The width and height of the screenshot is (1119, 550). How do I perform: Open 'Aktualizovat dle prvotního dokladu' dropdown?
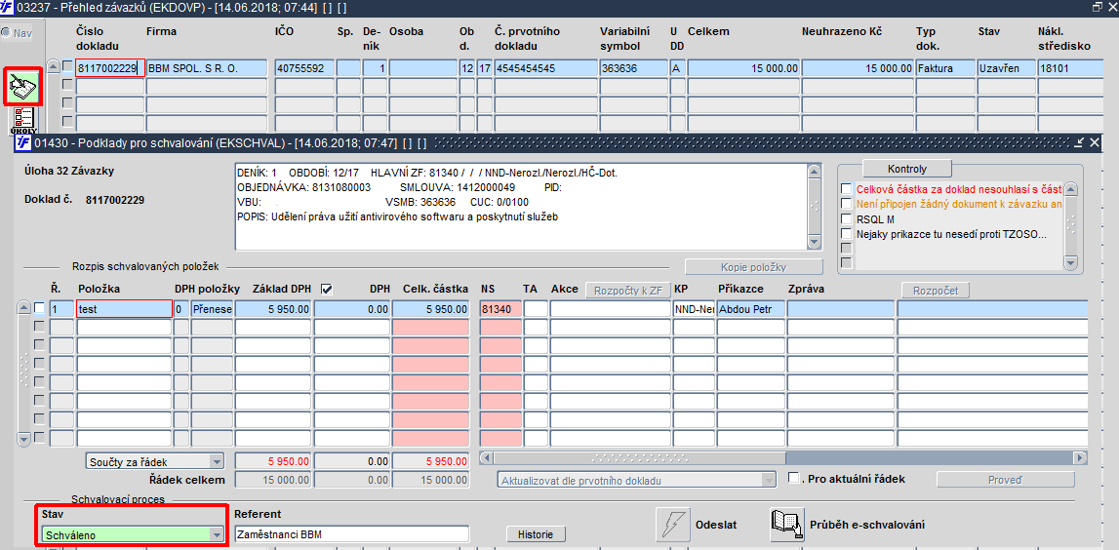(x=769, y=480)
